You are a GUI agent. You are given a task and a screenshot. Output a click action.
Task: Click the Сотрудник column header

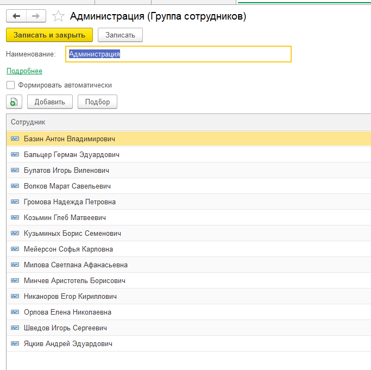click(28, 122)
